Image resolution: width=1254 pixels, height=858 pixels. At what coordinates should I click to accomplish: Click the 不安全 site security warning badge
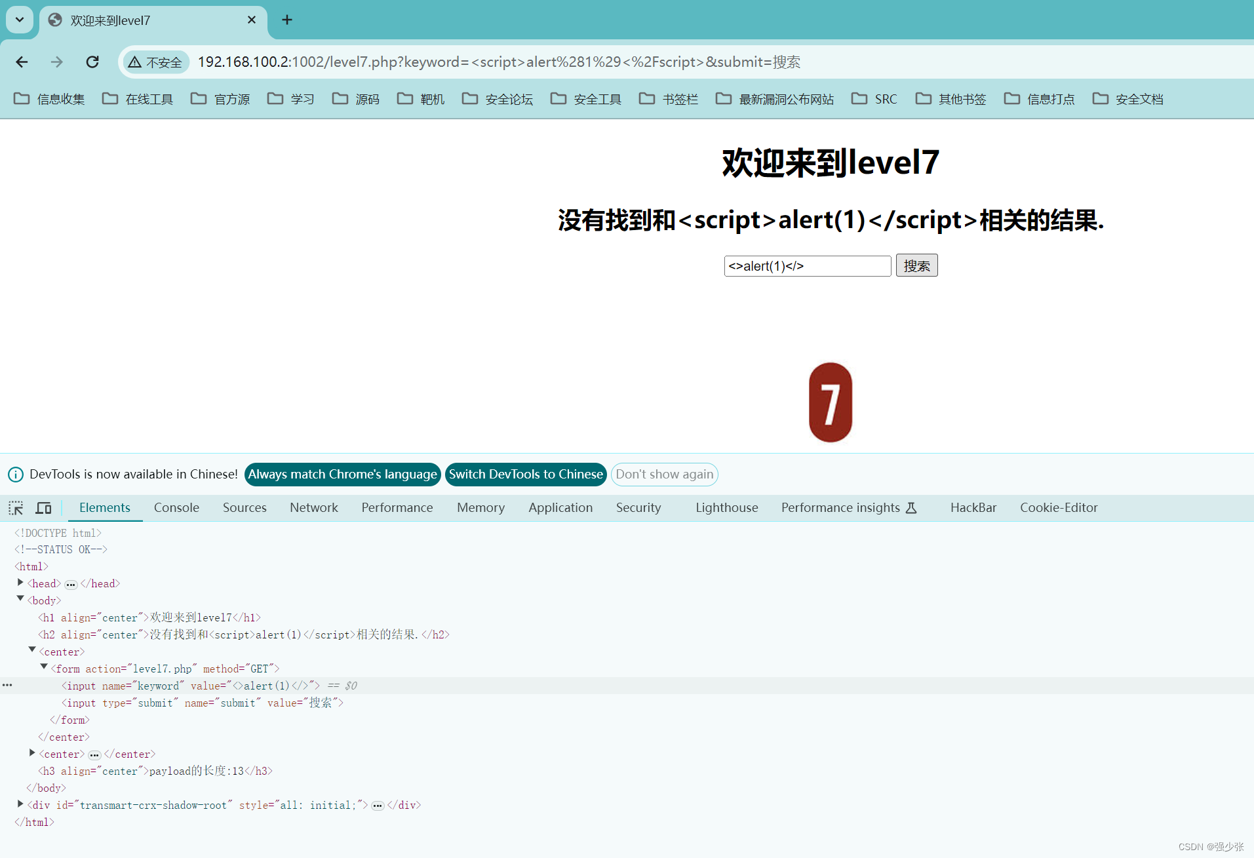[155, 62]
